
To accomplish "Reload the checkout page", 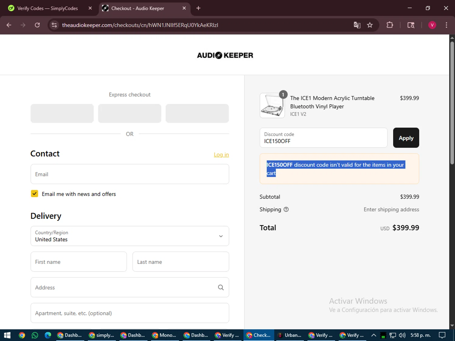I will (37, 25).
